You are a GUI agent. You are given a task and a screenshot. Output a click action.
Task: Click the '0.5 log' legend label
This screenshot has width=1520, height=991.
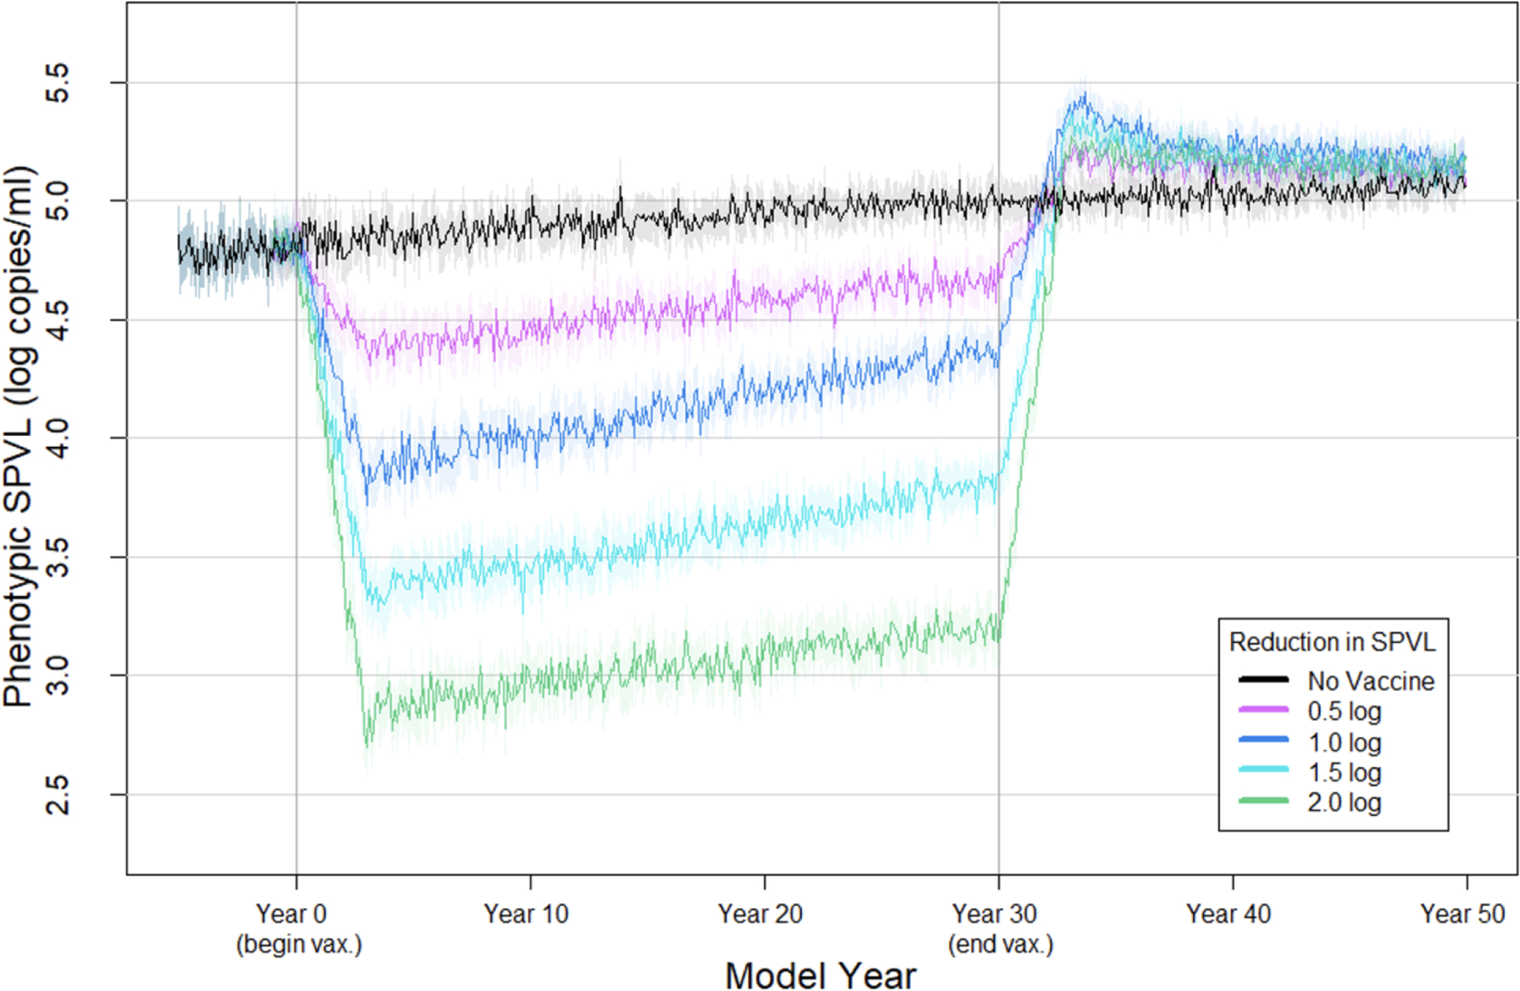(1344, 711)
